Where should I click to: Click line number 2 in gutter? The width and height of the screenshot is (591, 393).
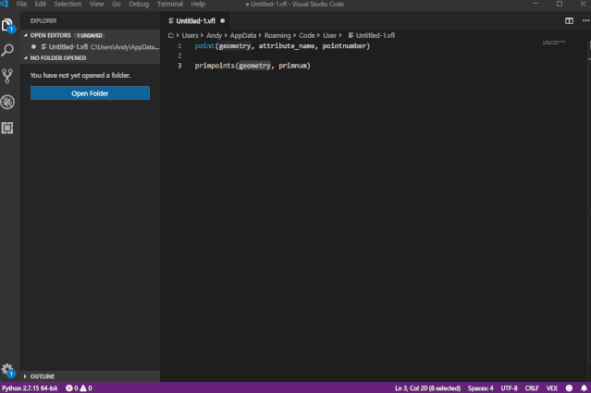pyautogui.click(x=179, y=55)
